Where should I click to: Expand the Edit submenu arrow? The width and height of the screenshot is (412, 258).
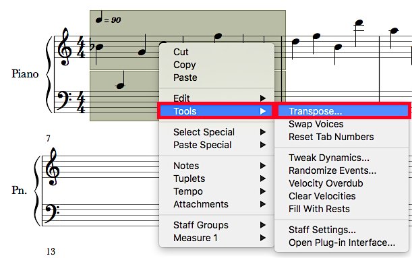[263, 98]
